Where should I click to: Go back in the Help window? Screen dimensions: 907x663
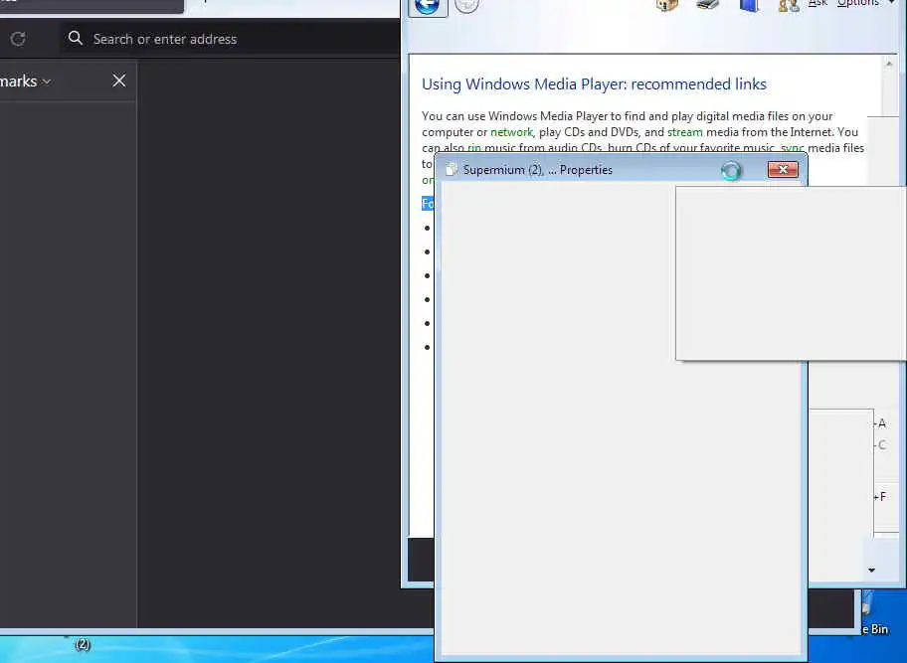pos(428,6)
